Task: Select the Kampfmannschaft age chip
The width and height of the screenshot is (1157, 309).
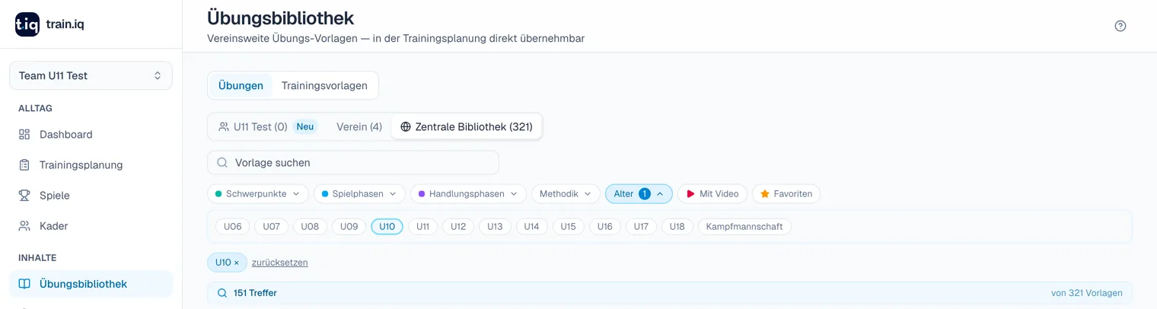Action: (x=744, y=227)
